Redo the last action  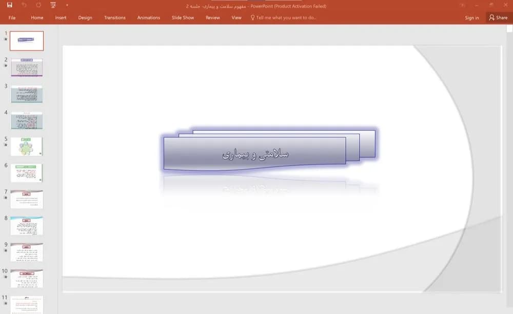pos(38,5)
